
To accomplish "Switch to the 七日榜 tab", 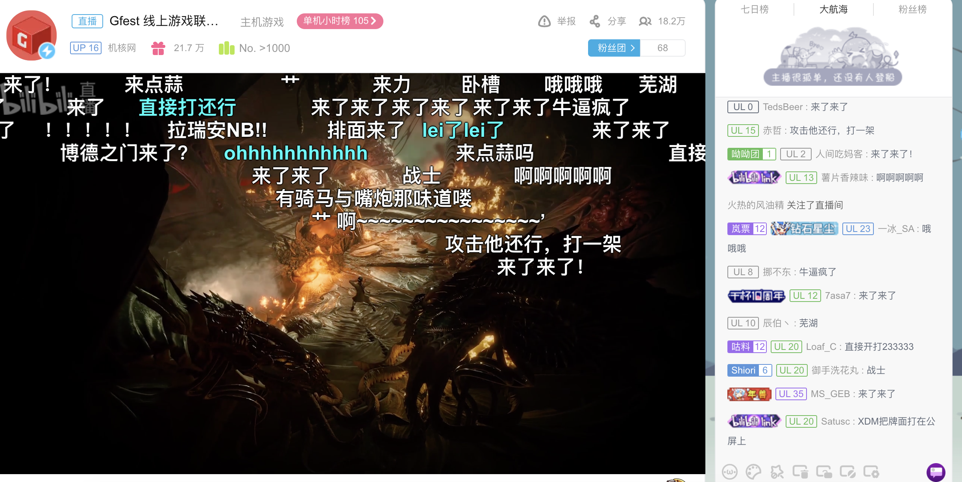I will tap(755, 9).
